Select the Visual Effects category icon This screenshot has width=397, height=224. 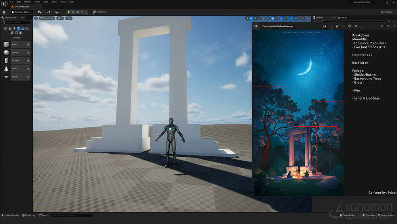[27, 29]
